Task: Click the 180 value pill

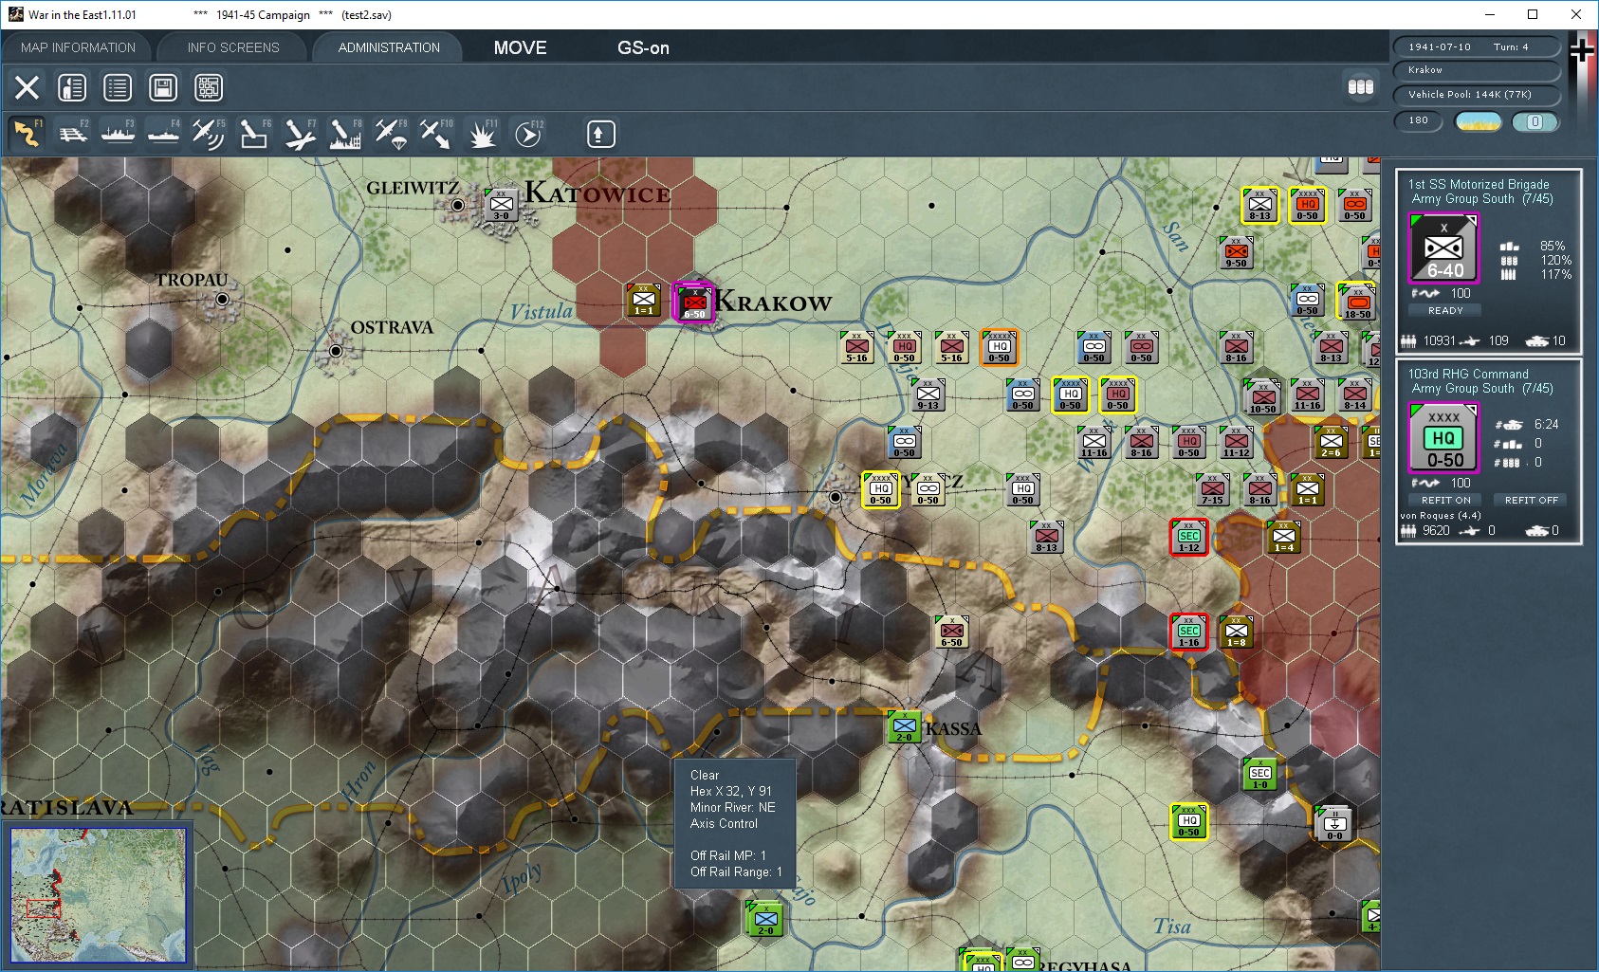Action: 1419,120
